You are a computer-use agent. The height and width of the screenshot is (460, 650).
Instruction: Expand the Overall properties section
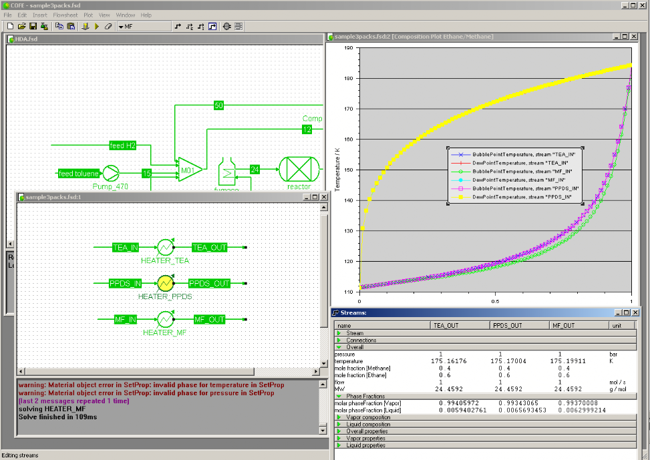[x=339, y=431]
